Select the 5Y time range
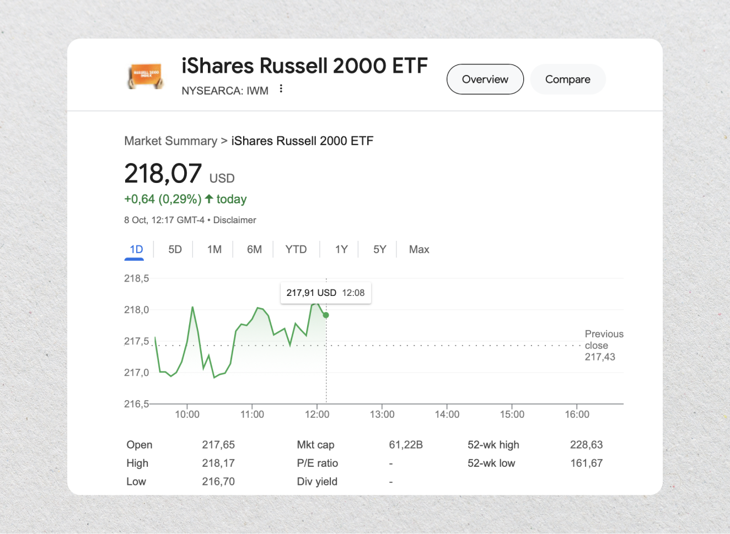This screenshot has height=534, width=730. 379,249
